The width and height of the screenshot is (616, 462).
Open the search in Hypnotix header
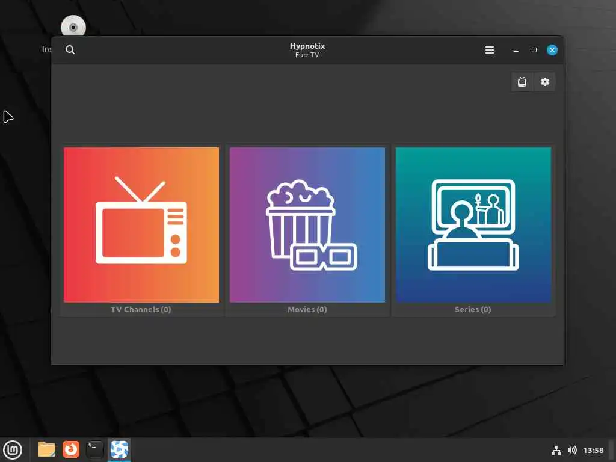point(70,49)
